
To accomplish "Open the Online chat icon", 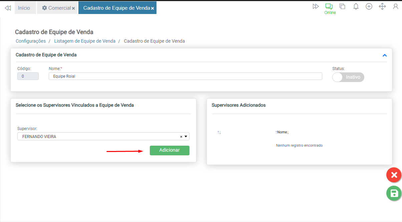I will 329,7.
